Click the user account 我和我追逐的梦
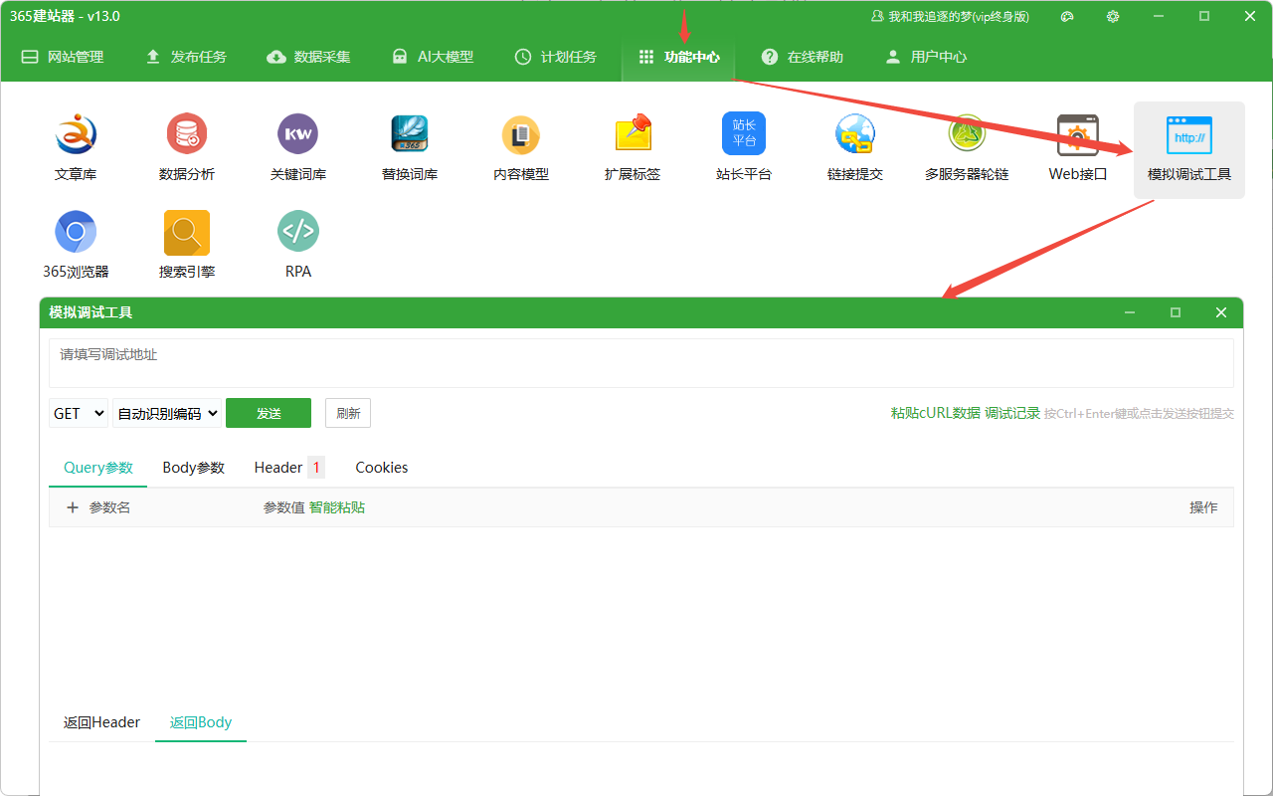 tap(950, 17)
